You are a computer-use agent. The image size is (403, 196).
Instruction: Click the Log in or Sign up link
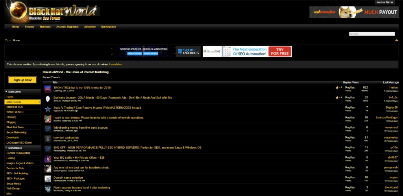(385, 2)
